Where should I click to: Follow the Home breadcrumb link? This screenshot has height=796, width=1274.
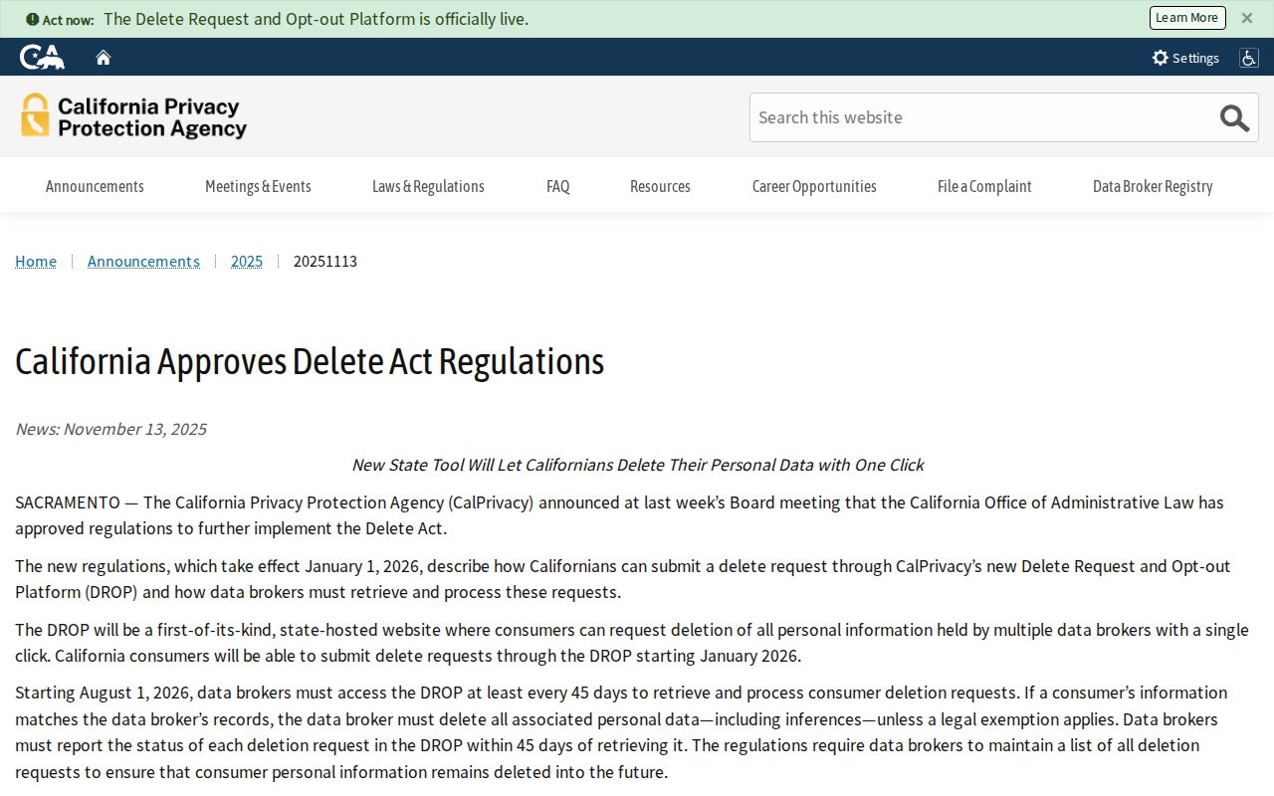(x=36, y=261)
